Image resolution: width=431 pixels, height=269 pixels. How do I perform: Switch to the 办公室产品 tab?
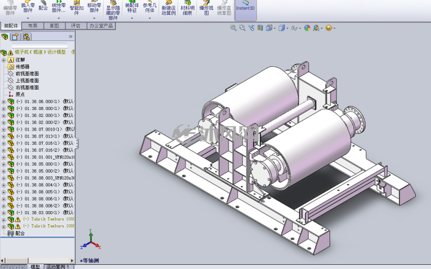pyautogui.click(x=101, y=26)
